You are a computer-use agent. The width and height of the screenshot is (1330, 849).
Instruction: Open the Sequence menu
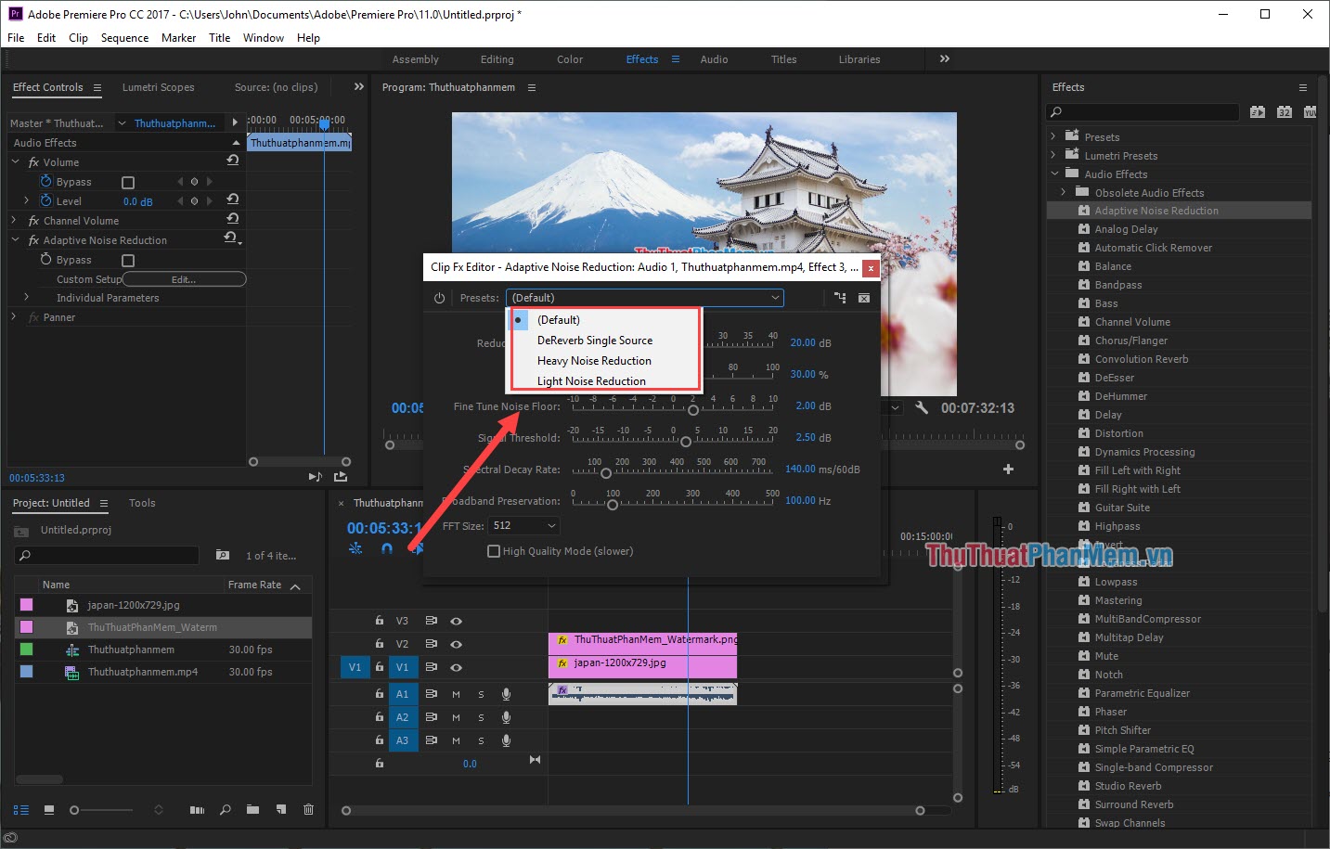click(x=124, y=37)
